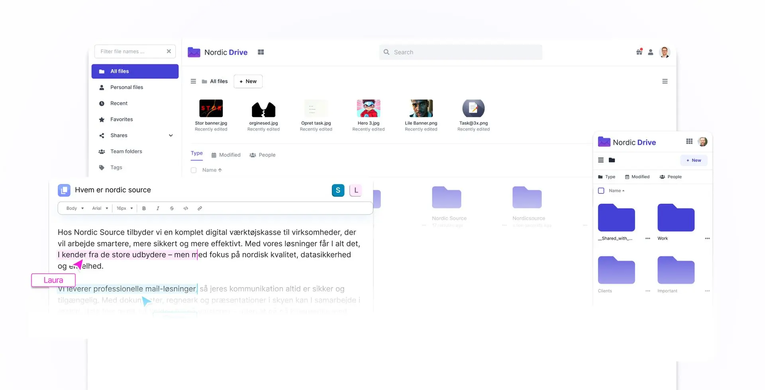Open Lile Banner.png thumbnail
This screenshot has width=765, height=390.
(421, 108)
